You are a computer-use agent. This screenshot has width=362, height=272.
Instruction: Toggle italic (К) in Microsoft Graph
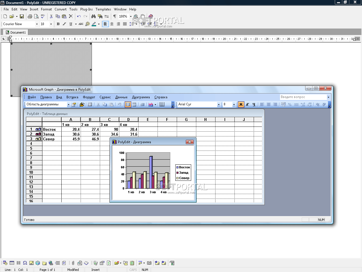coord(247,105)
